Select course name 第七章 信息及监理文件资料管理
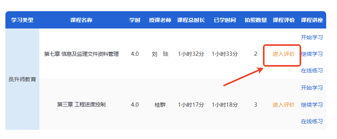Image resolution: width=337 pixels, height=139 pixels. [x=81, y=54]
